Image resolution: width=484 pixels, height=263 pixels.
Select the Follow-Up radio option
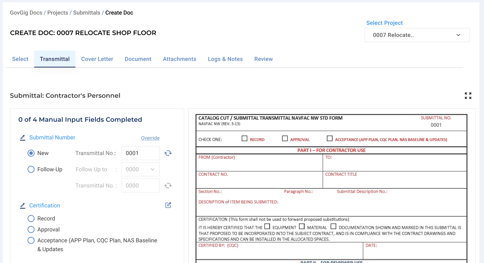point(31,169)
